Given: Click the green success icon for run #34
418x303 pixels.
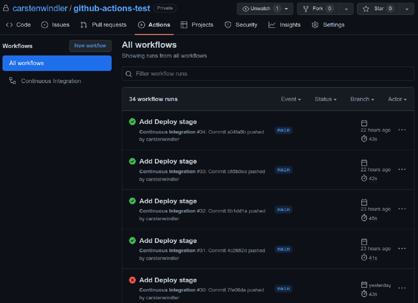Looking at the screenshot, I should click(x=132, y=122).
